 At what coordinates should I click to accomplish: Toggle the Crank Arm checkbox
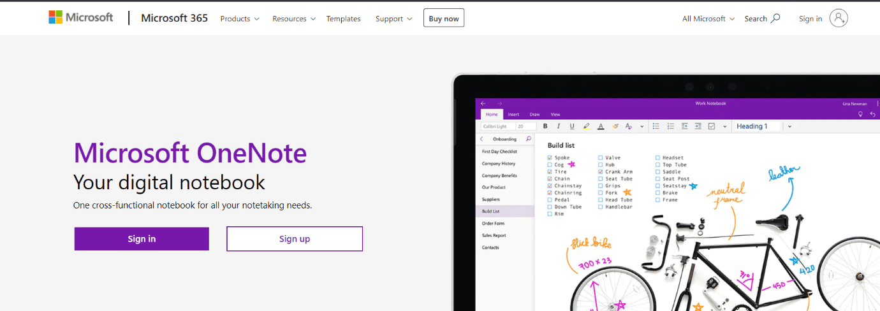(601, 171)
